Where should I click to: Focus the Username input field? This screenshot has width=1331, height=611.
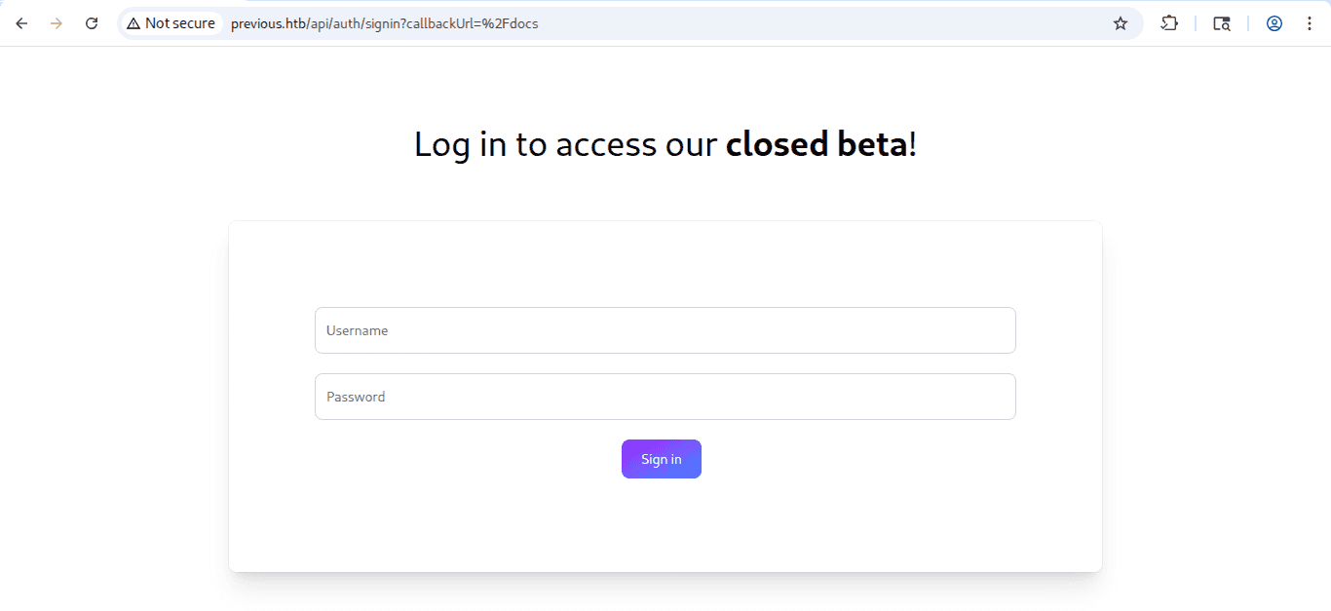click(665, 330)
